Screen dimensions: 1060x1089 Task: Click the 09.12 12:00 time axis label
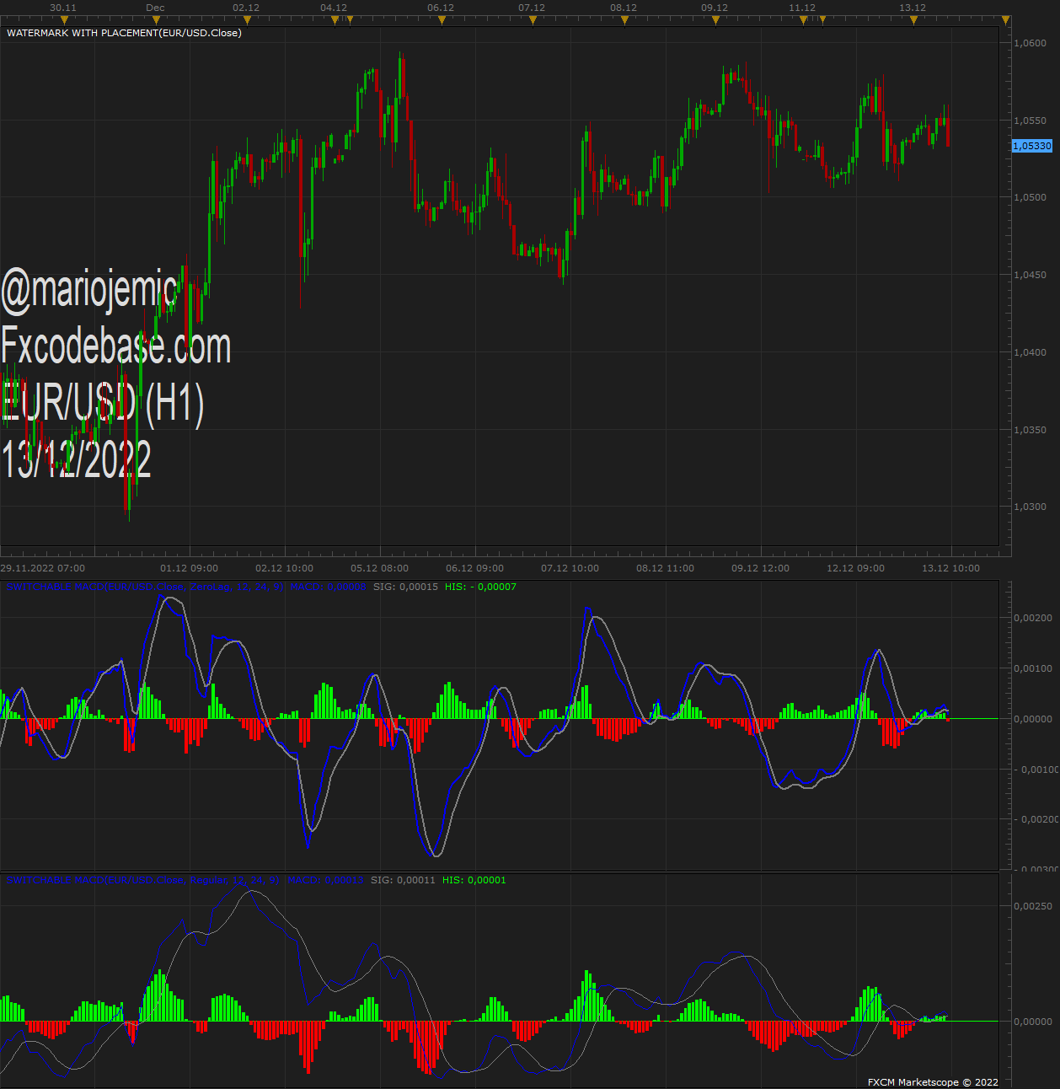click(x=761, y=568)
